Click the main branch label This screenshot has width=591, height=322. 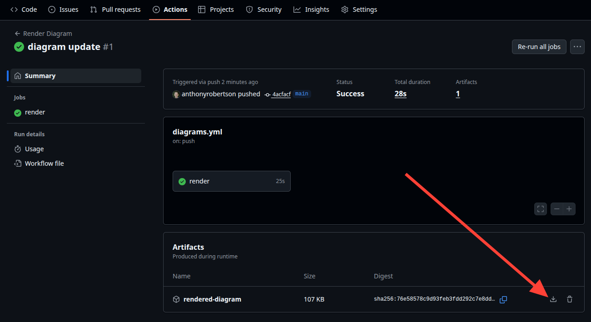click(x=302, y=94)
